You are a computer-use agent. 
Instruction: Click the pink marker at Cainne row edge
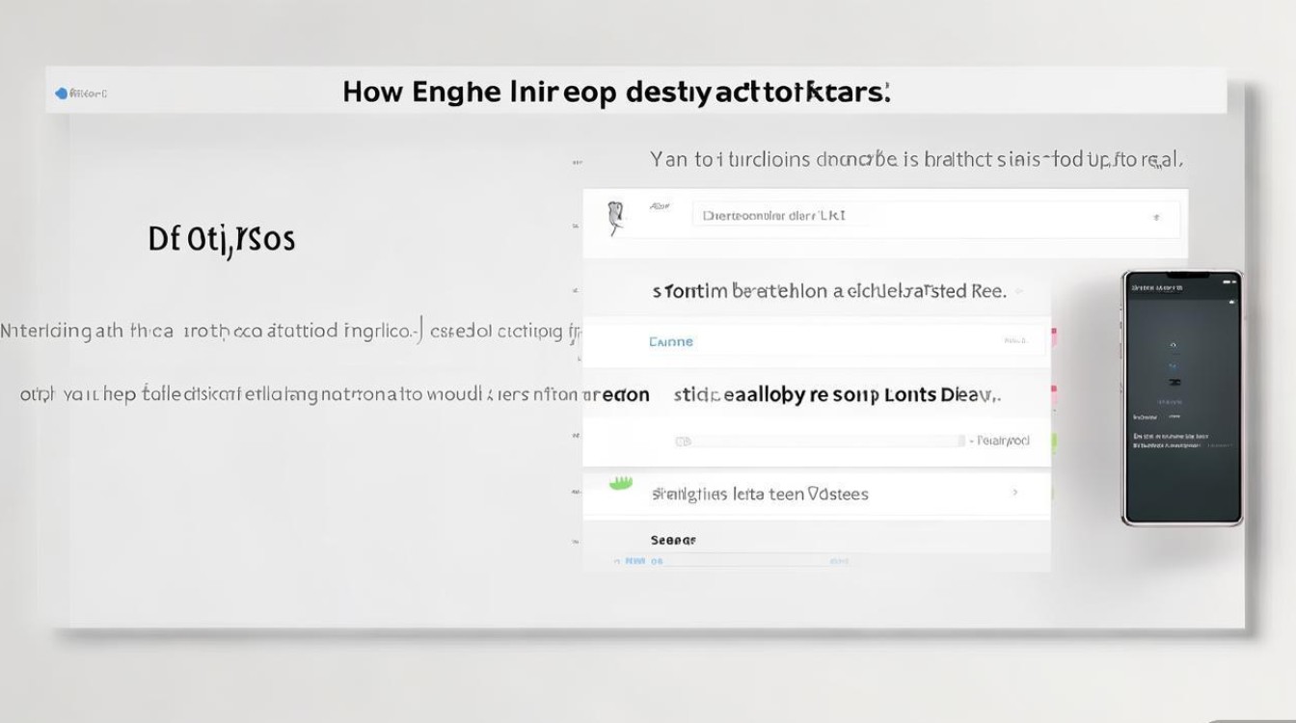coord(1054,337)
